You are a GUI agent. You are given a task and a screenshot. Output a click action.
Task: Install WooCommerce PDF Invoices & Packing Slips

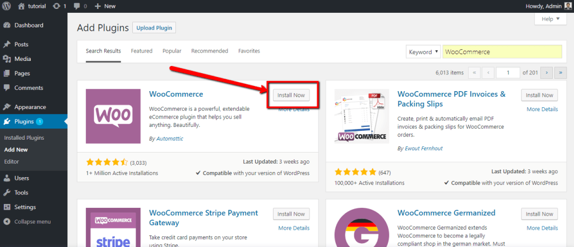pos(540,95)
